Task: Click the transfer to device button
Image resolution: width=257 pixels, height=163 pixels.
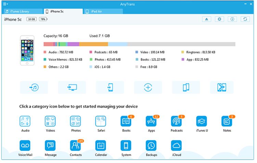Action: tap(110, 87)
